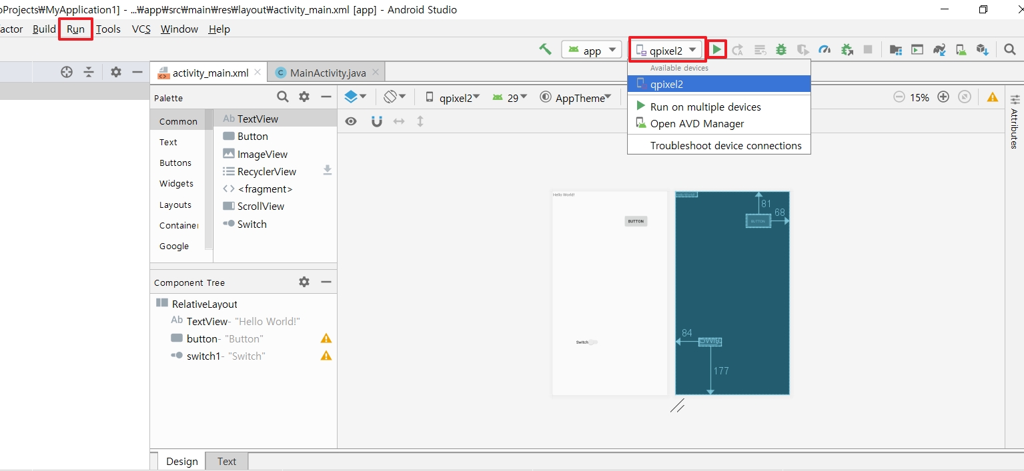The image size is (1024, 471).
Task: Open the app run configuration dropdown
Action: coord(592,50)
